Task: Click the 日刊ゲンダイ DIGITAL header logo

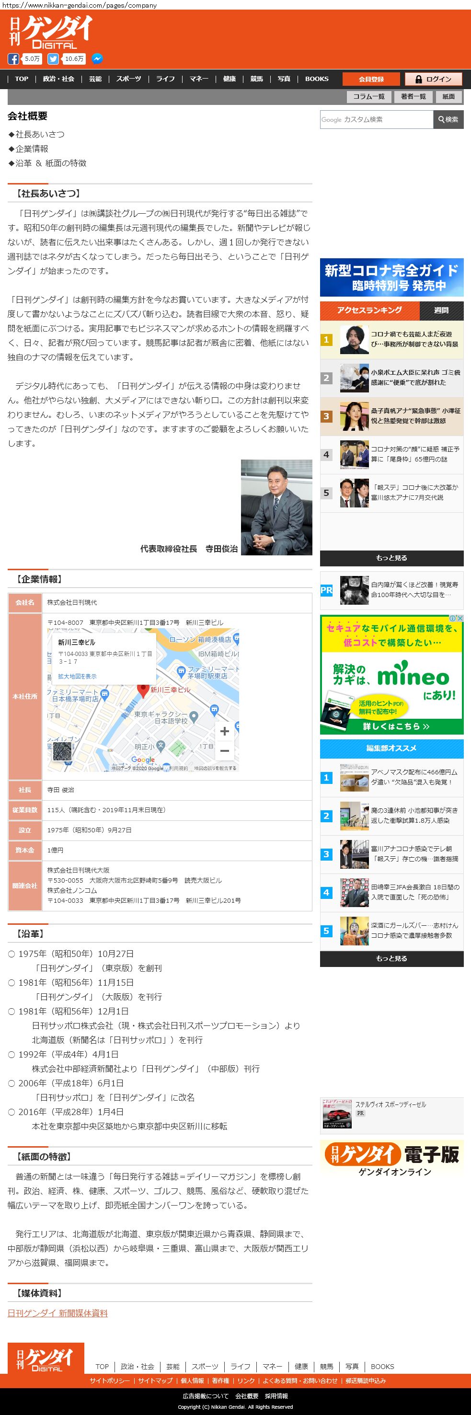Action: [x=50, y=33]
